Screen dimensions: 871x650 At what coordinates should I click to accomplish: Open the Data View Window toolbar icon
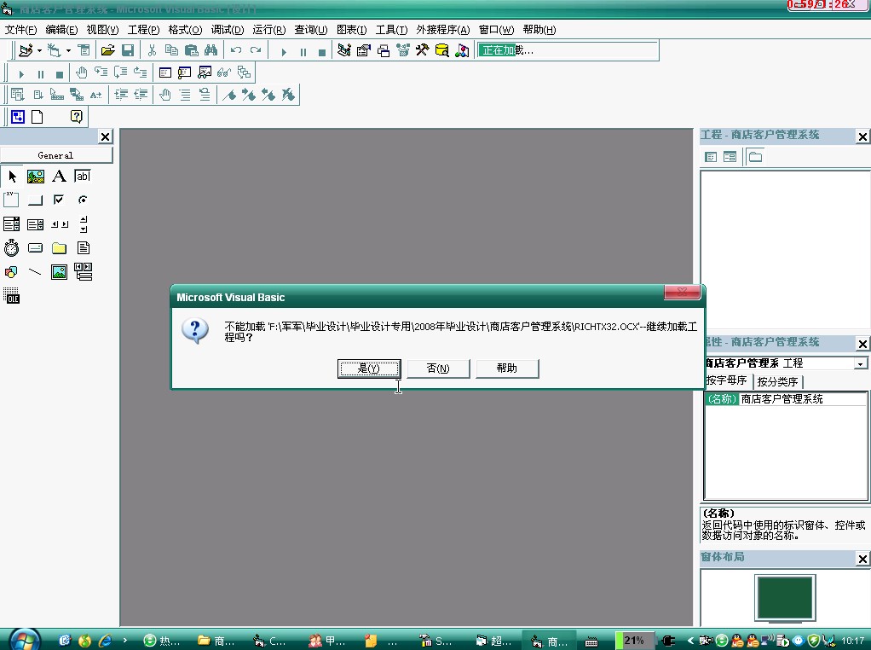click(442, 50)
